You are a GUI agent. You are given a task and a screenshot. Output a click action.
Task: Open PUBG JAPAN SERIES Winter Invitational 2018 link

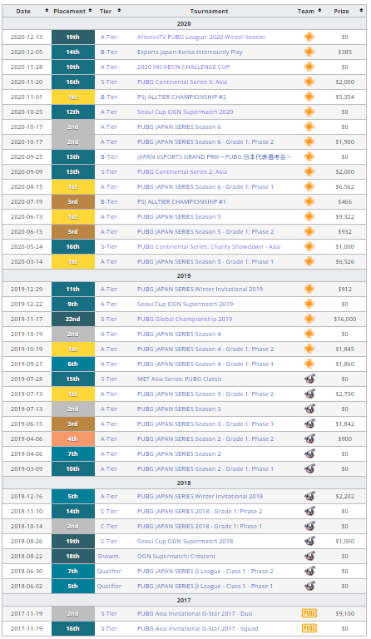coord(200,497)
